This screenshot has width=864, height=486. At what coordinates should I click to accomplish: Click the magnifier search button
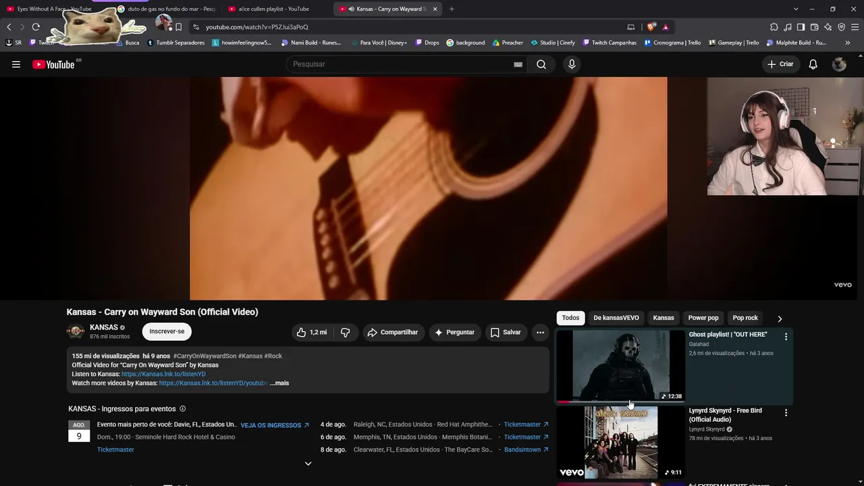pos(541,64)
